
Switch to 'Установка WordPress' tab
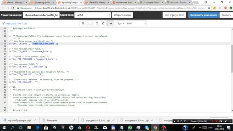tap(151, 3)
